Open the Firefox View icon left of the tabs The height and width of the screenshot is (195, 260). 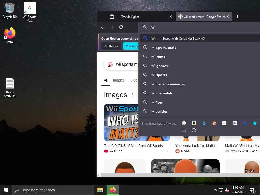112,17
